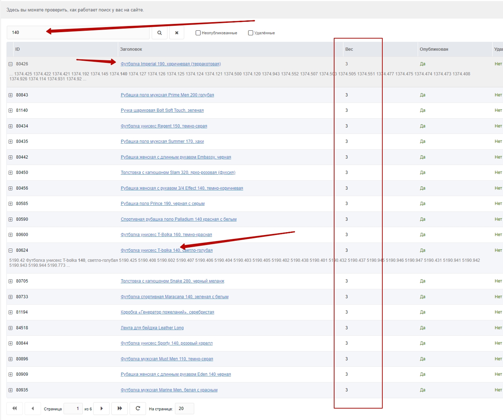
Task: Sort by the Вес column header
Action: pyautogui.click(x=349, y=49)
